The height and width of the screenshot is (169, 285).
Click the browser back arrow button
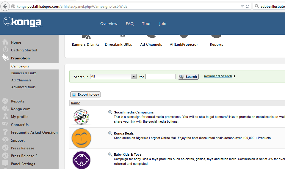coord(5,6)
